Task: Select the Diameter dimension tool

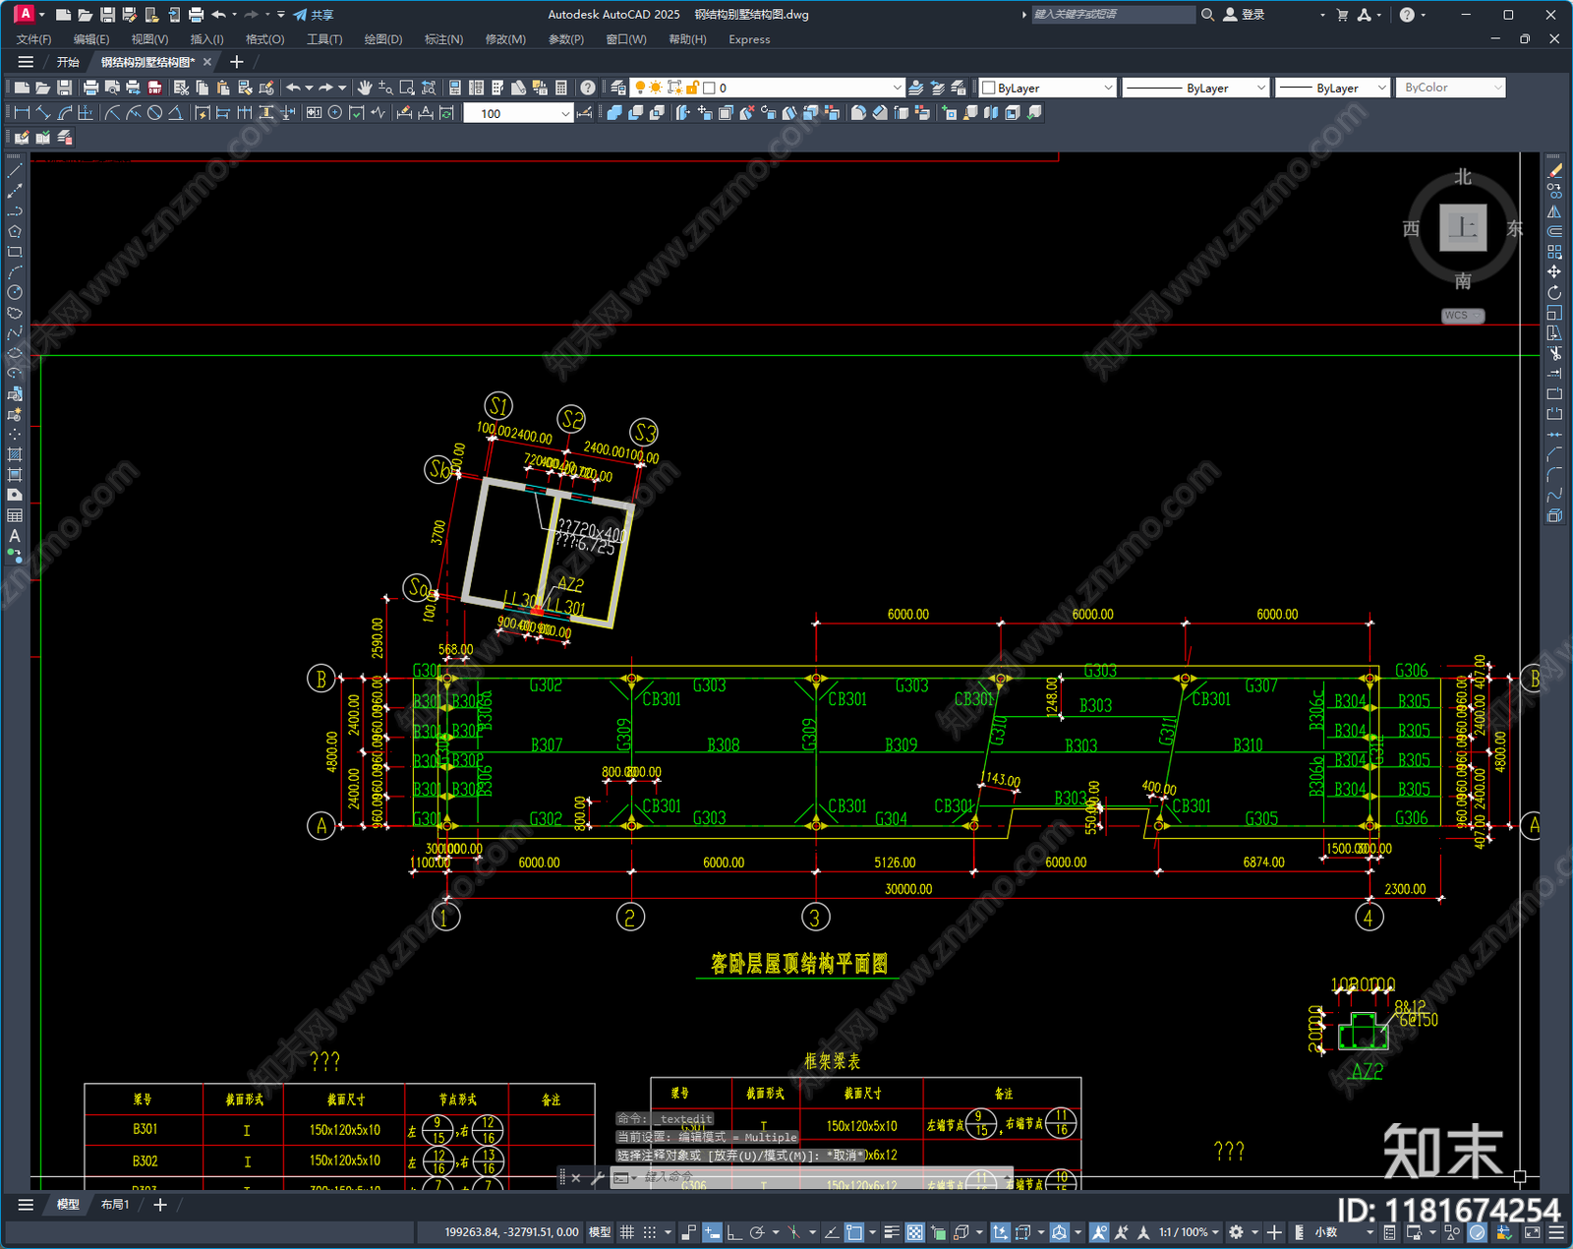Action: coord(154,113)
